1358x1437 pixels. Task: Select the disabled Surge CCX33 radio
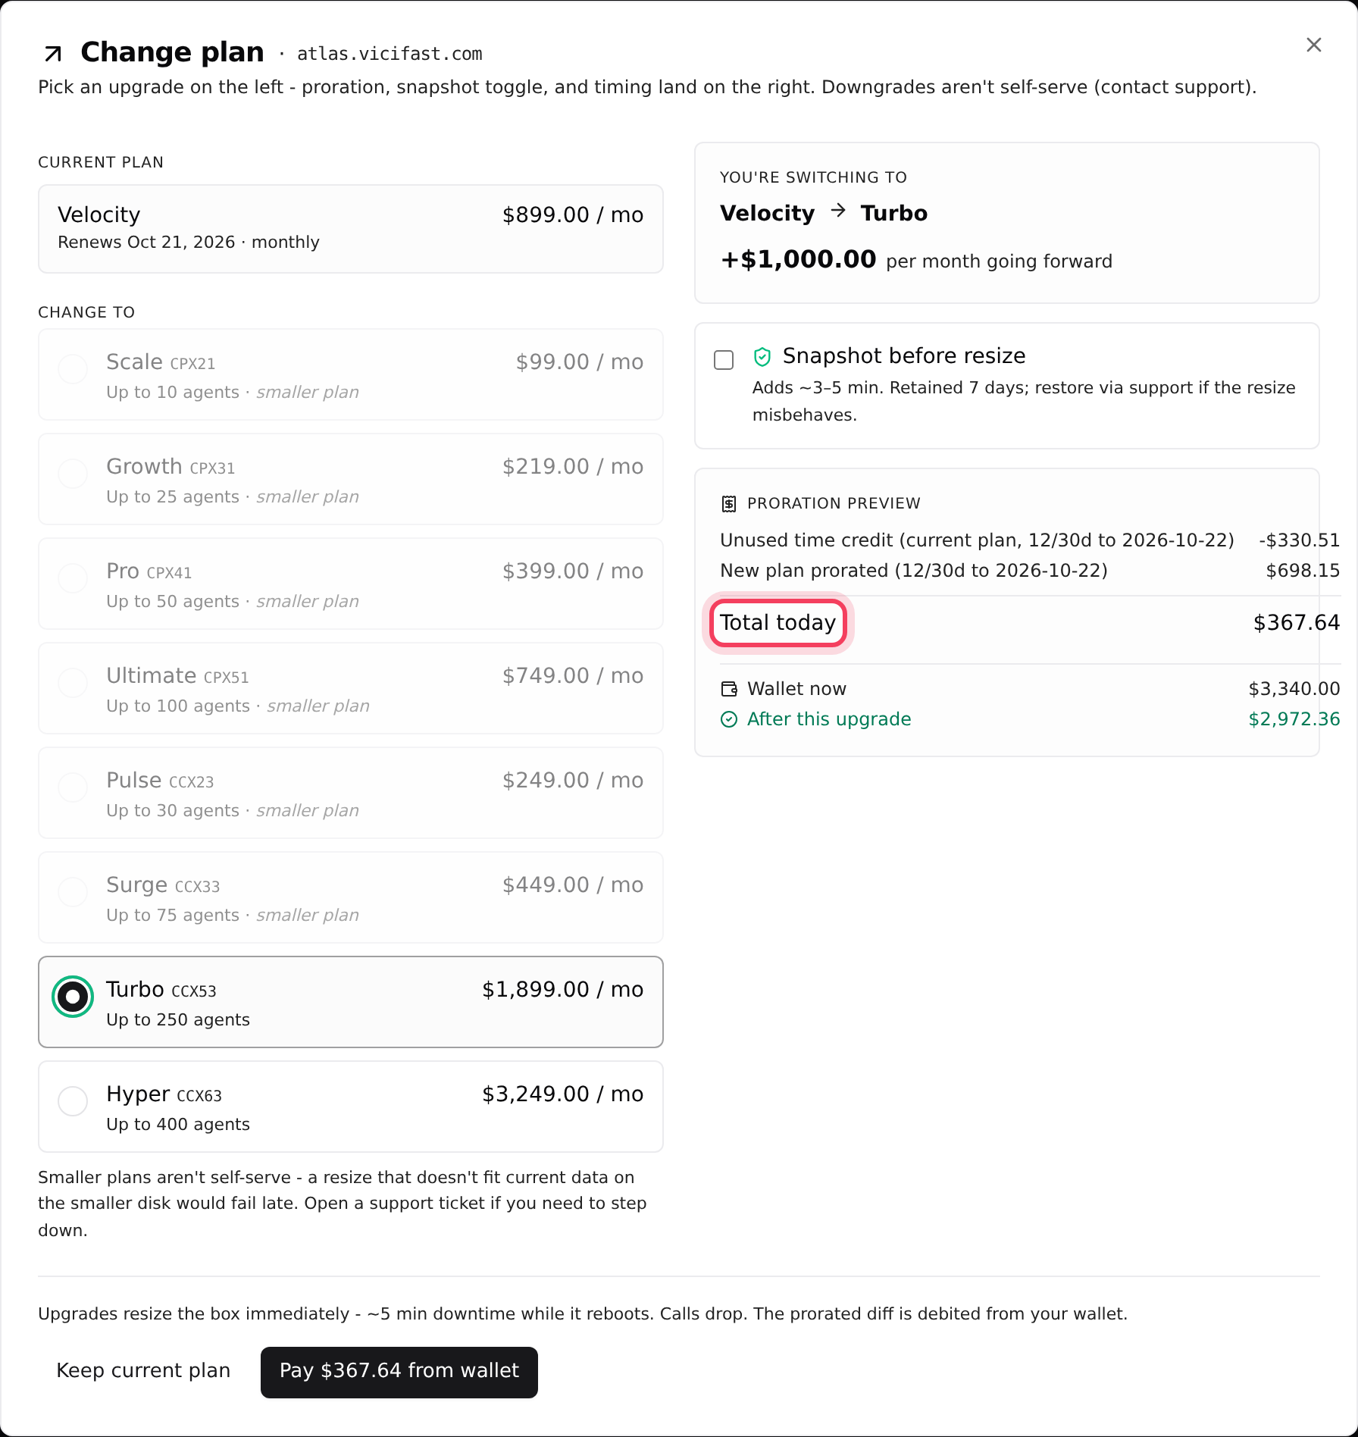pos(73,892)
